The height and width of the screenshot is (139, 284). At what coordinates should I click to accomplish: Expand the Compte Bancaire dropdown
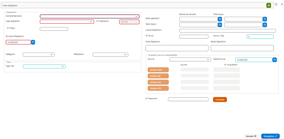tap(90, 16)
